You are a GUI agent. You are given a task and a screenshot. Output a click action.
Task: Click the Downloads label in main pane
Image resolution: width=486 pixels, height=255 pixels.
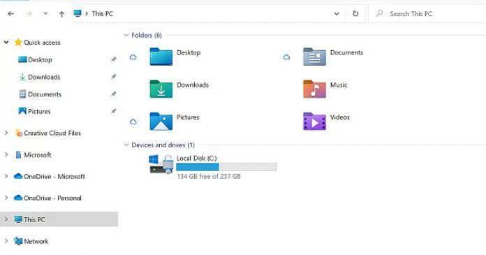tap(193, 85)
